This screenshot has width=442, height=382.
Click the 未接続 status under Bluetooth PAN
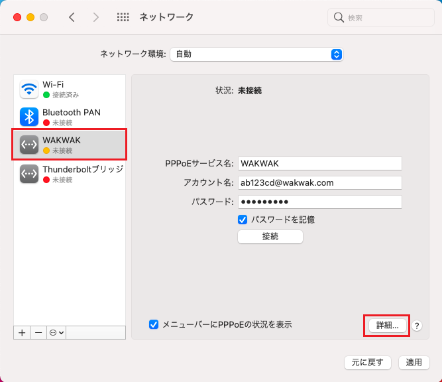tap(62, 123)
